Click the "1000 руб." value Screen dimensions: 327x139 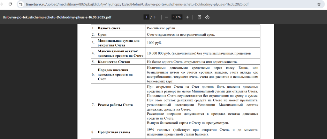[x=154, y=43]
